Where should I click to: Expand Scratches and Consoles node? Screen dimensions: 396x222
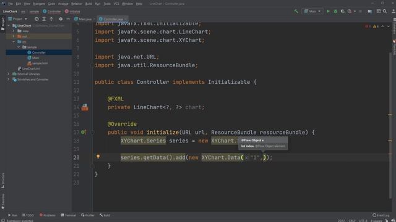click(x=9, y=80)
